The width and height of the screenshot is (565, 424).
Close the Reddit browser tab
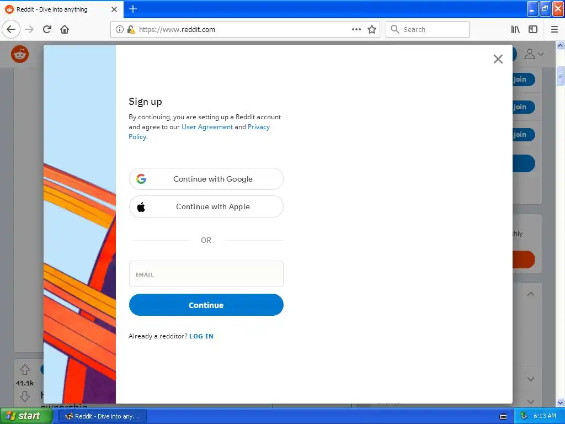click(114, 9)
